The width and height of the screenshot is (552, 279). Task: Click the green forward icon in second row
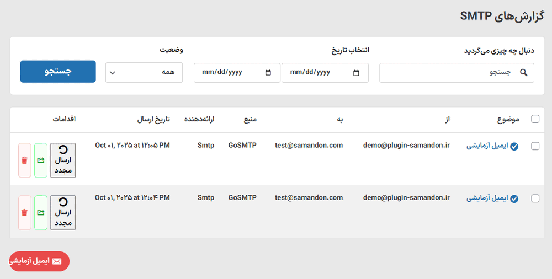[x=40, y=212]
